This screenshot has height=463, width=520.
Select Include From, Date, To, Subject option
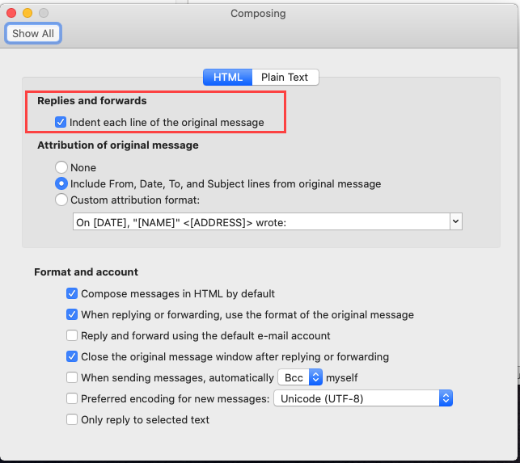pos(61,183)
